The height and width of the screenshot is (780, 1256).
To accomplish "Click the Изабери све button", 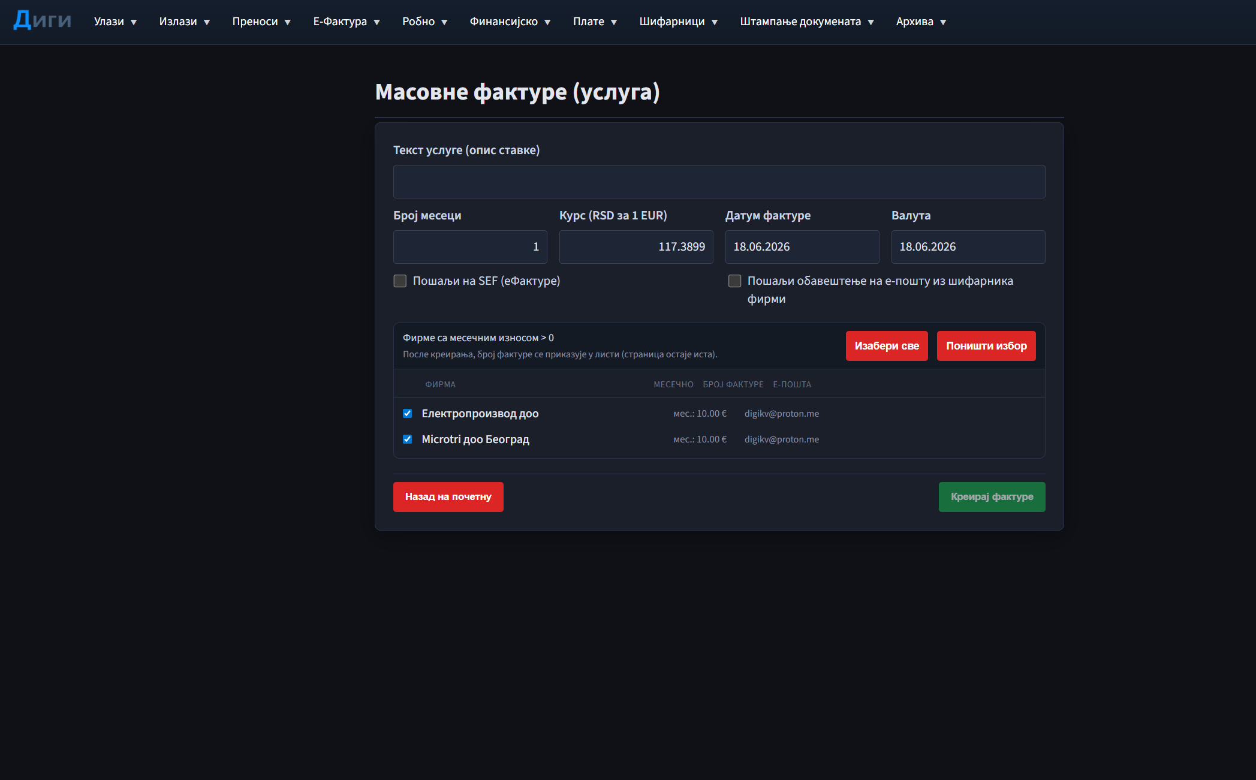I will coord(887,346).
